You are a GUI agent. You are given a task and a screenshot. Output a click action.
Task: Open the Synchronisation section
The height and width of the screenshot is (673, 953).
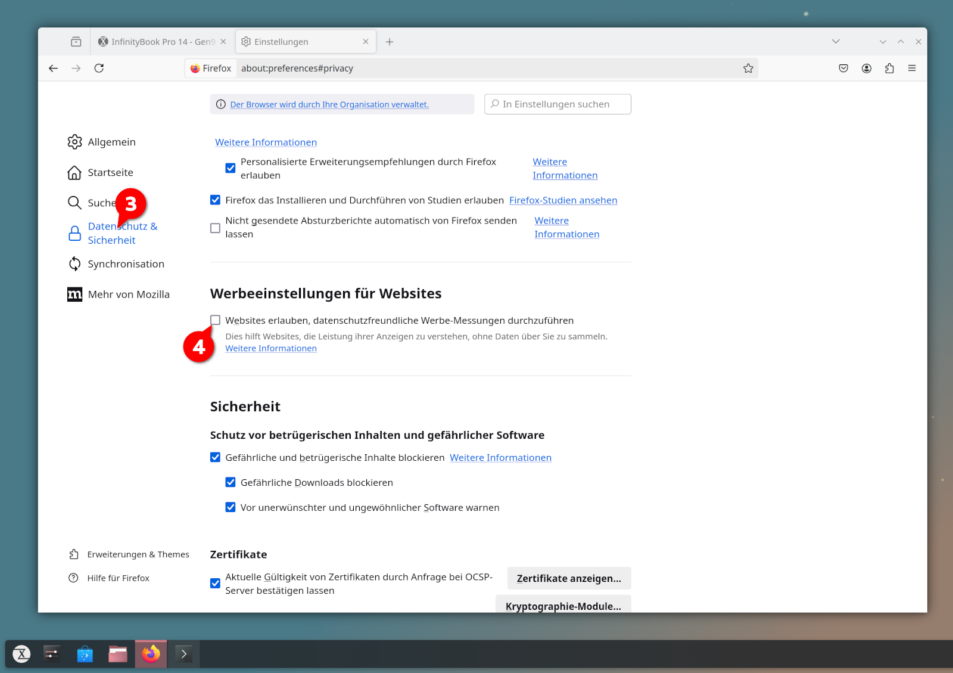tap(116, 263)
